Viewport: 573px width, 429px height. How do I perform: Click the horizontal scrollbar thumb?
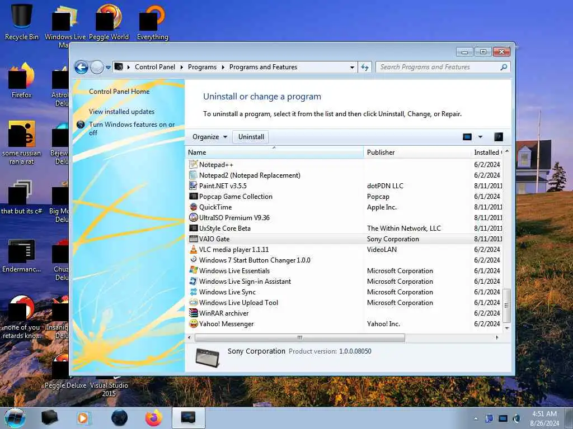pos(300,338)
